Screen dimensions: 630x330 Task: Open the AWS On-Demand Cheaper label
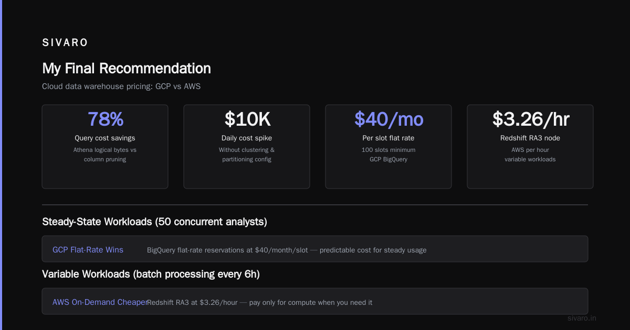pos(100,302)
